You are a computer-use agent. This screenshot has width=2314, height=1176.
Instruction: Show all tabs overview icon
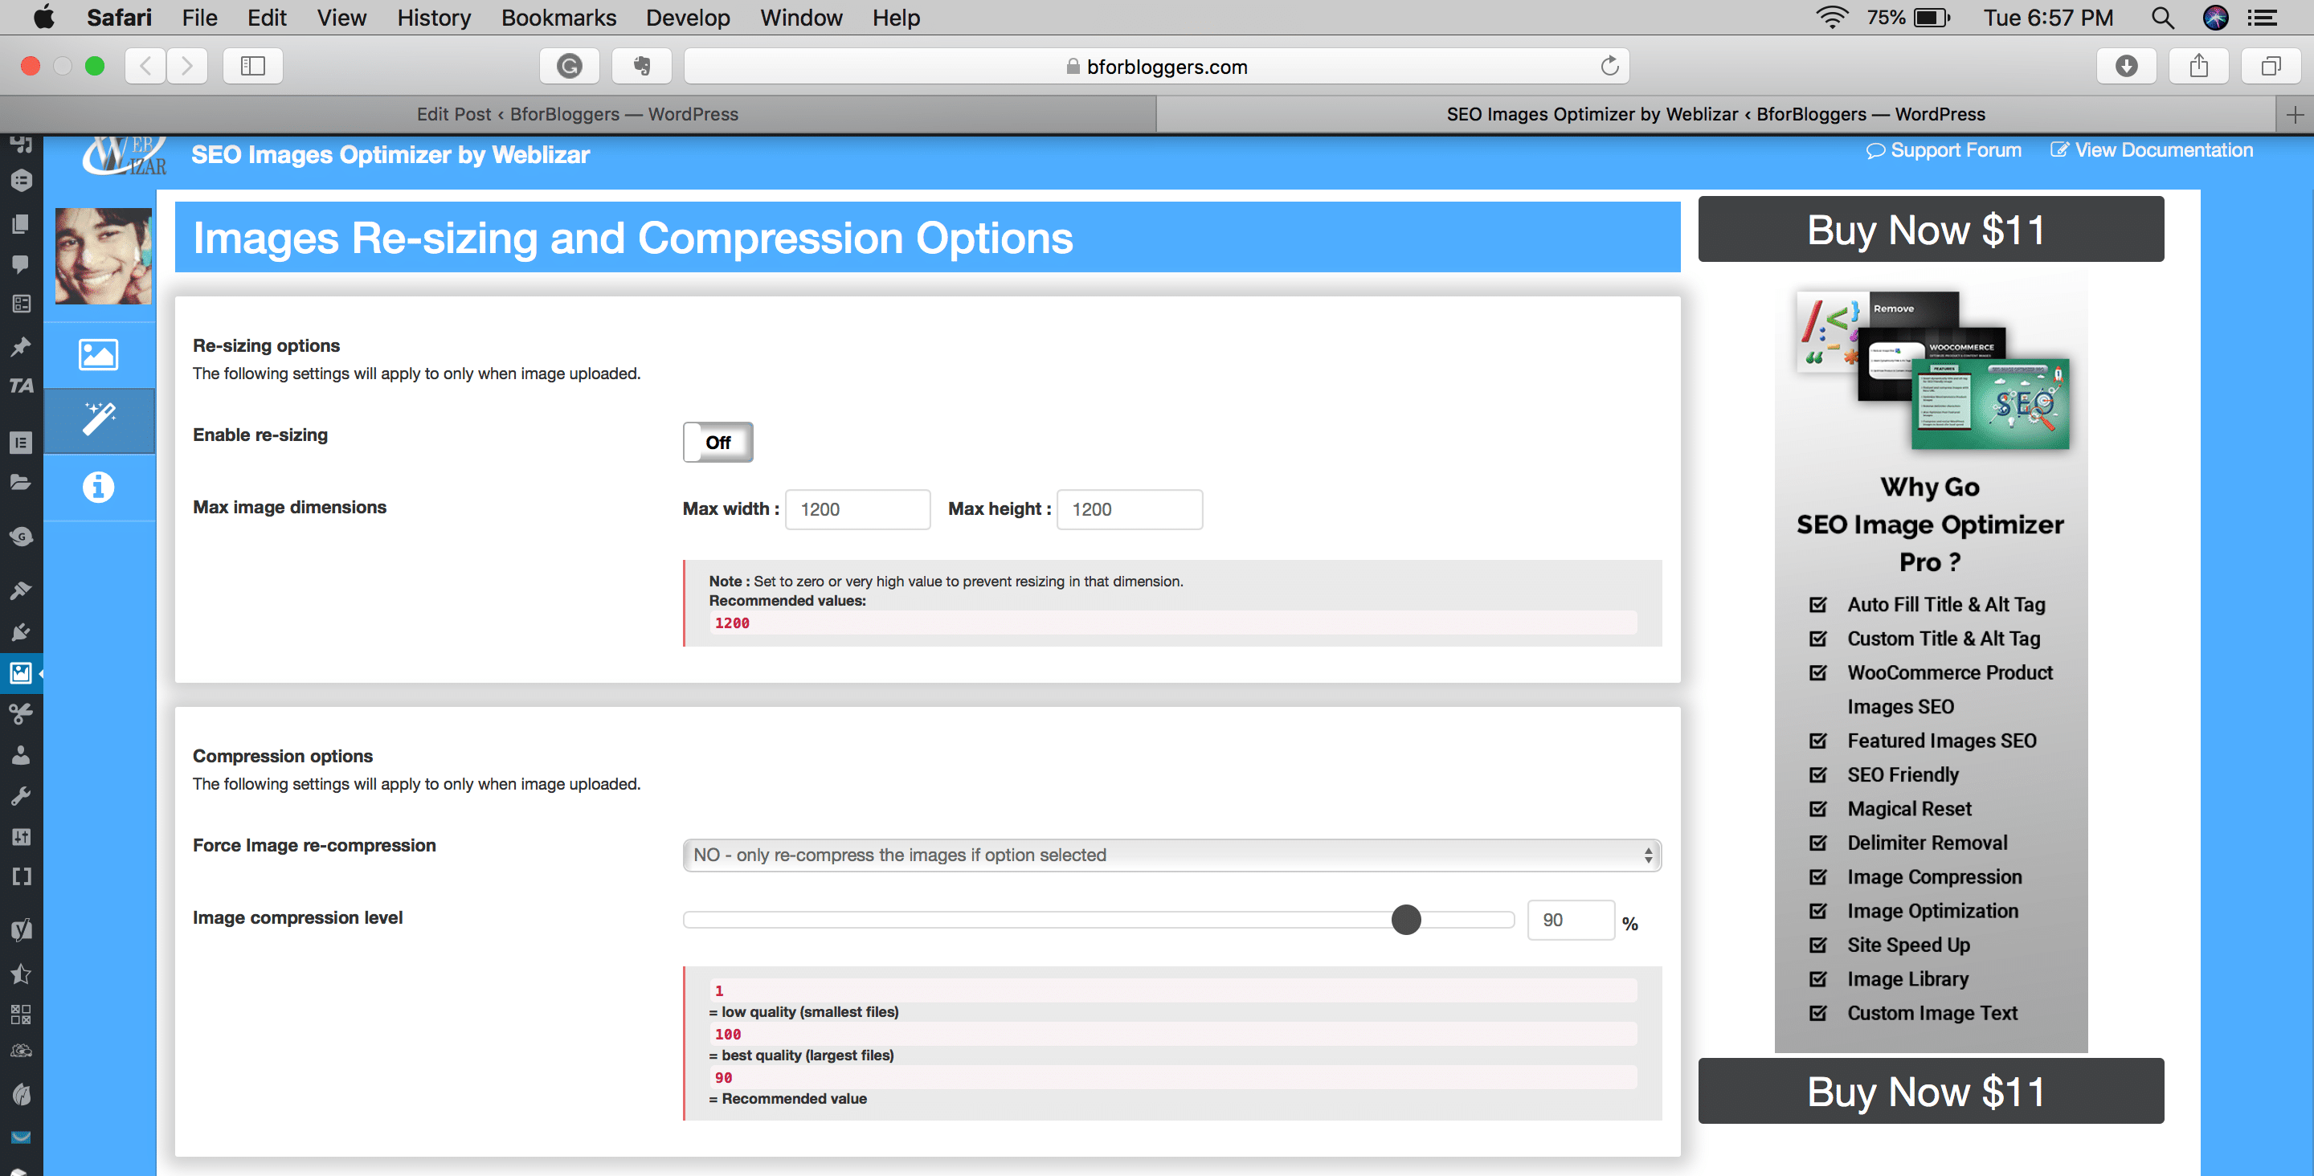pyautogui.click(x=2271, y=66)
